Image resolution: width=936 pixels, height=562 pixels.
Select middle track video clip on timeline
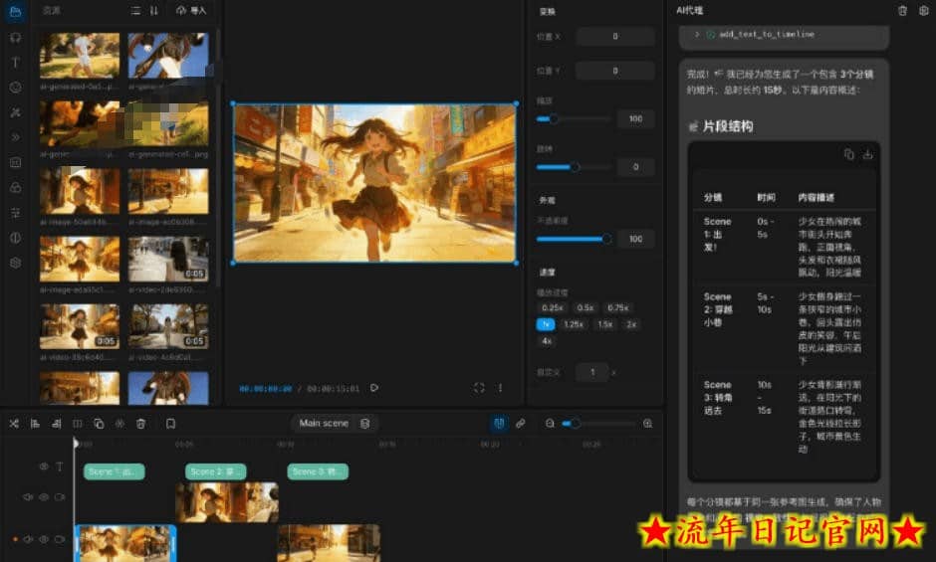coord(227,502)
